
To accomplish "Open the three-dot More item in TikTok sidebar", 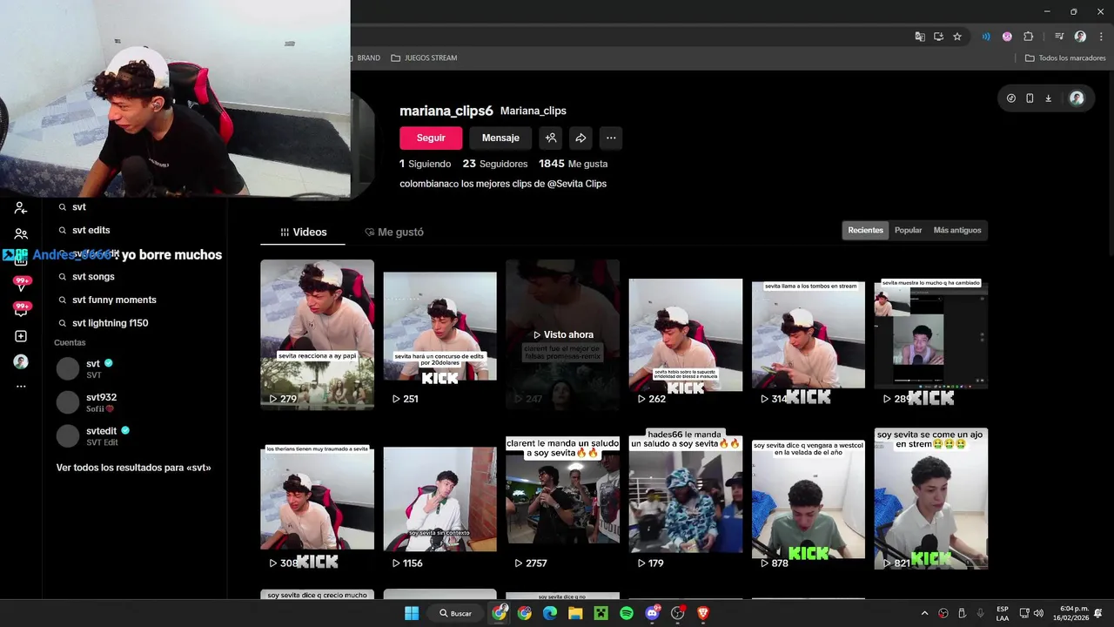I will coord(21,386).
